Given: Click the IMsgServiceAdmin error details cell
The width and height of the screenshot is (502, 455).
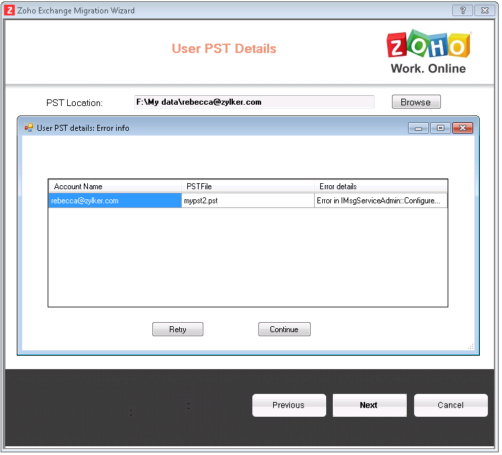Looking at the screenshot, I should [380, 201].
